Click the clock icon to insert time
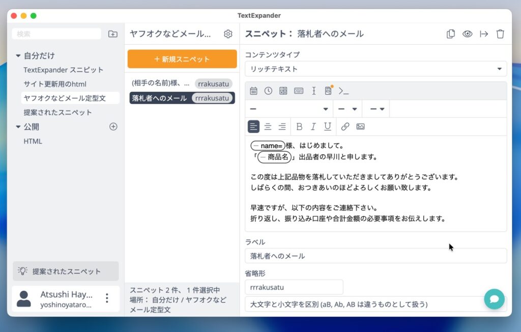Viewport: 521px width, 332px height. point(268,91)
